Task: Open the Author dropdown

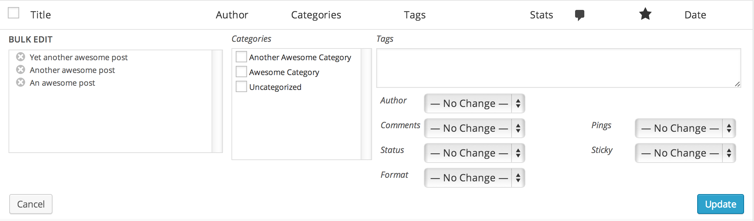Action: pyautogui.click(x=474, y=103)
